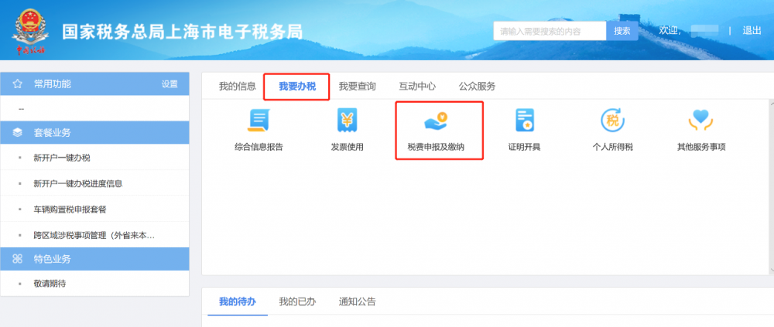Screen dimensions: 774x327
Task: Click the 退出 logout link
Action: 752,30
